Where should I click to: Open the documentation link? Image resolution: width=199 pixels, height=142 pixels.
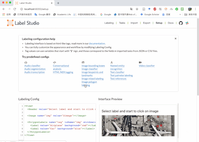tap(97, 43)
